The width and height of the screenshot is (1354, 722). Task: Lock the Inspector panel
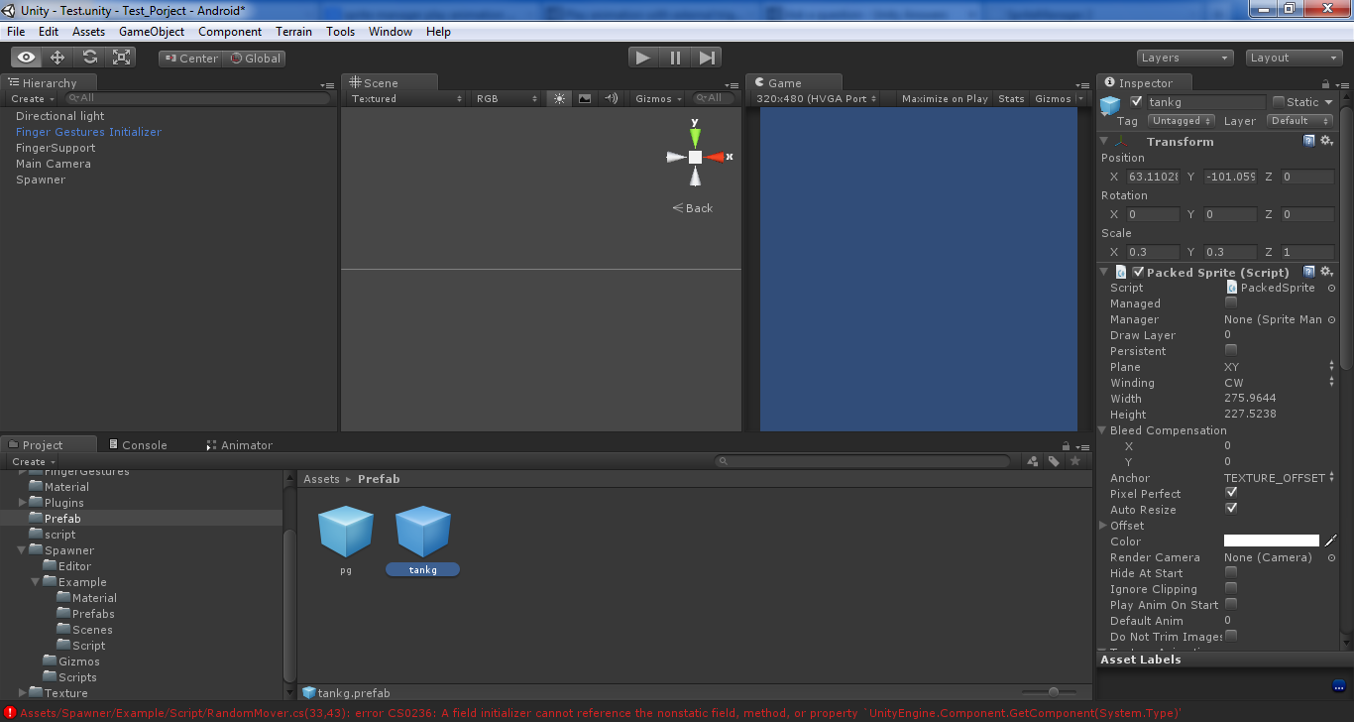1325,83
